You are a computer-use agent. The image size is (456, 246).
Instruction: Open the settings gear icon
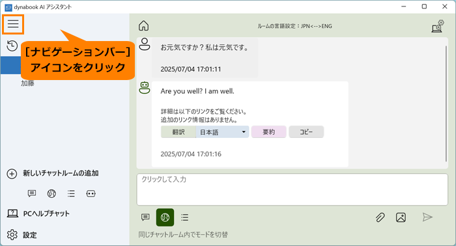[x=12, y=235]
